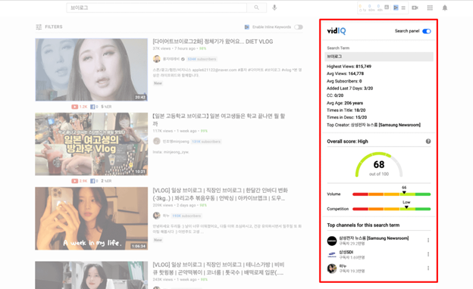473x289 pixels.
Task: Open the fourth video thumbnail at bottom
Action: point(92,275)
